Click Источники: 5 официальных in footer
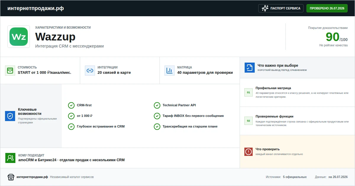 coord(286,177)
